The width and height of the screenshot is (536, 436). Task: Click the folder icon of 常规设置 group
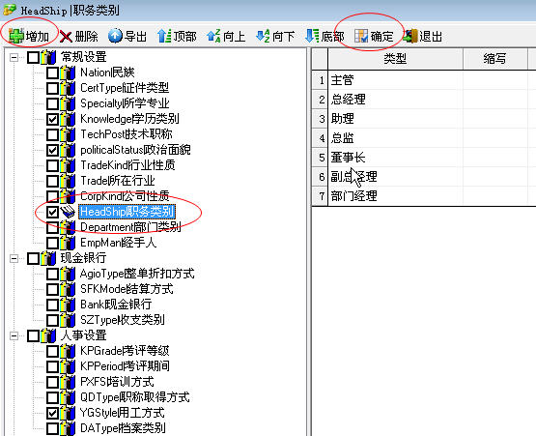click(48, 57)
